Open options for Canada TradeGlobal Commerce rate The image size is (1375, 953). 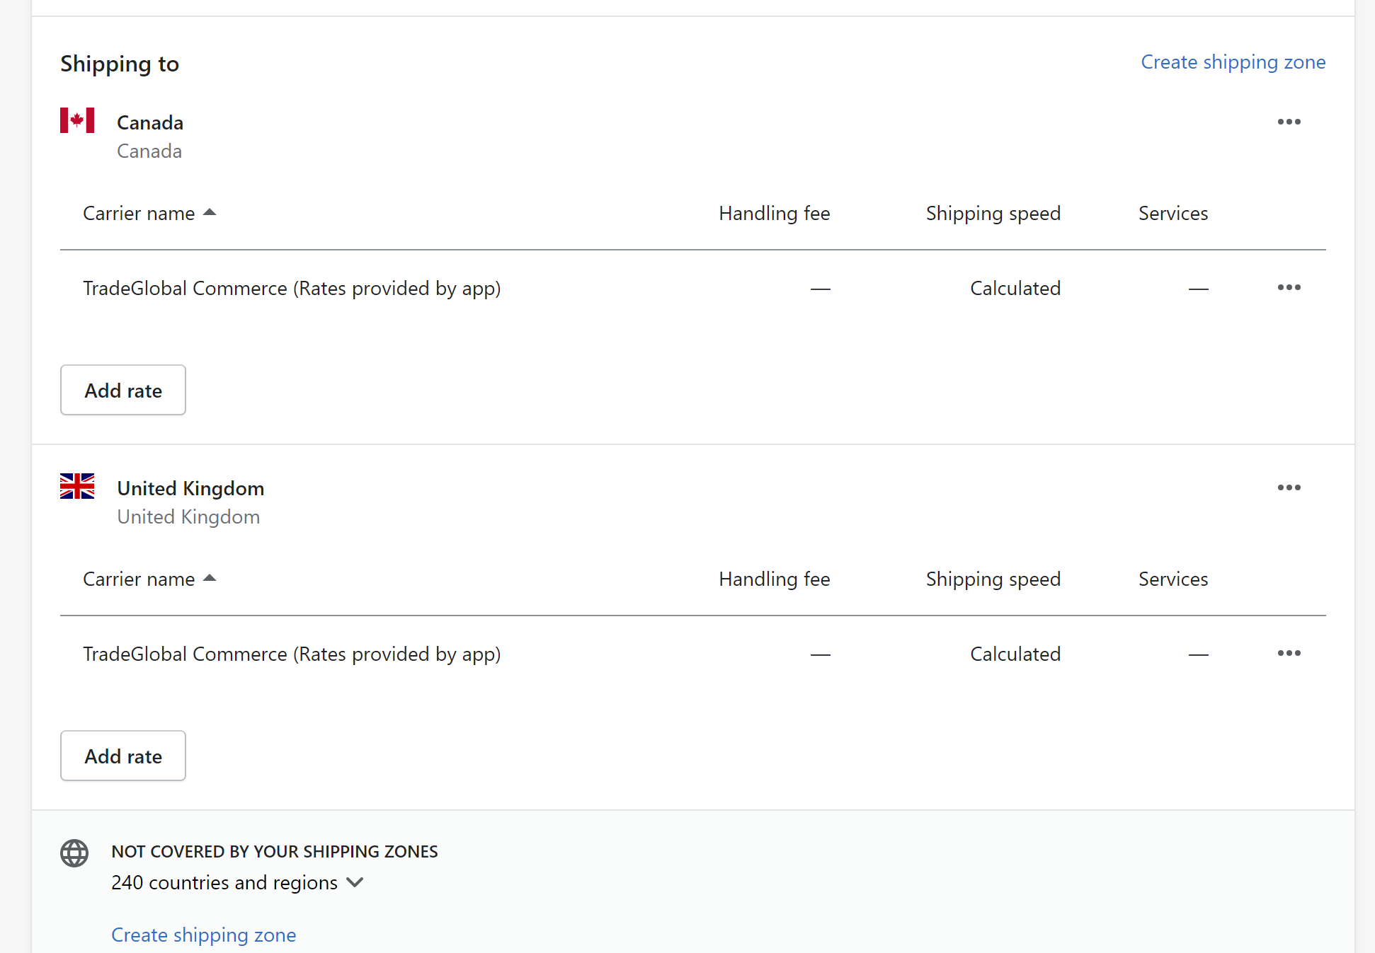1289,287
